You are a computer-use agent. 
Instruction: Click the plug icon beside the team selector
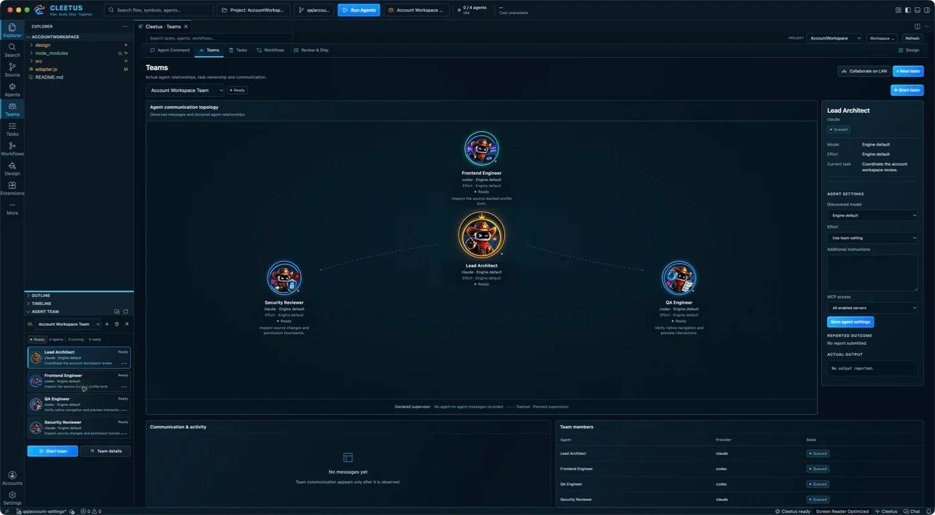pos(117,325)
